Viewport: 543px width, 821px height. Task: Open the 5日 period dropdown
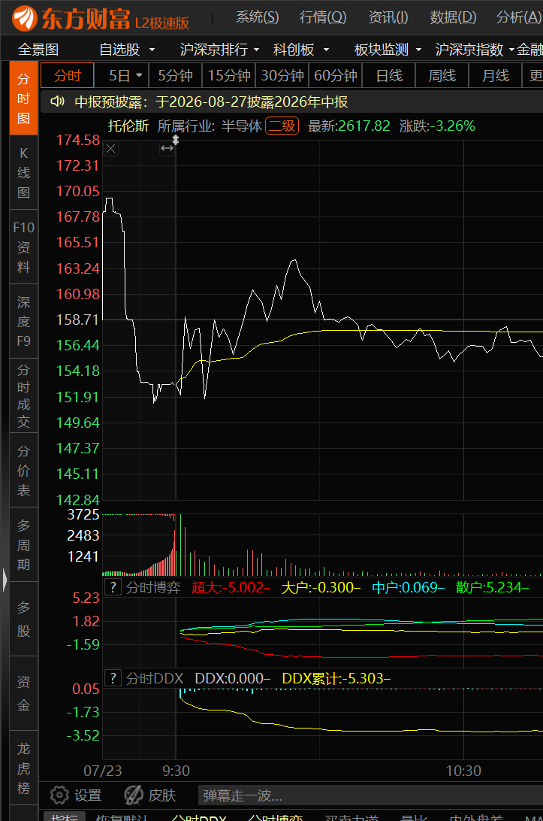pos(139,76)
